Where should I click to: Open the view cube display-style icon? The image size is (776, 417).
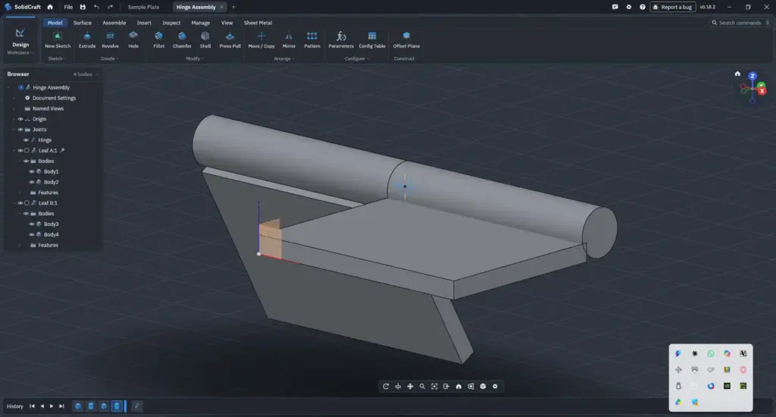483,387
